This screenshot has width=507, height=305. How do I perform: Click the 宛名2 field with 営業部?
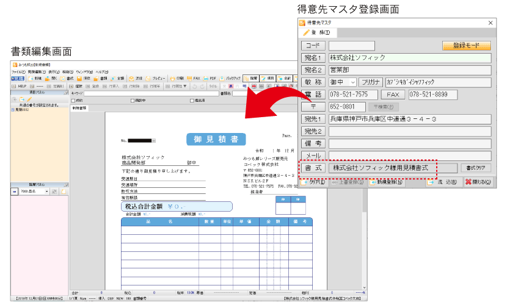pos(410,70)
